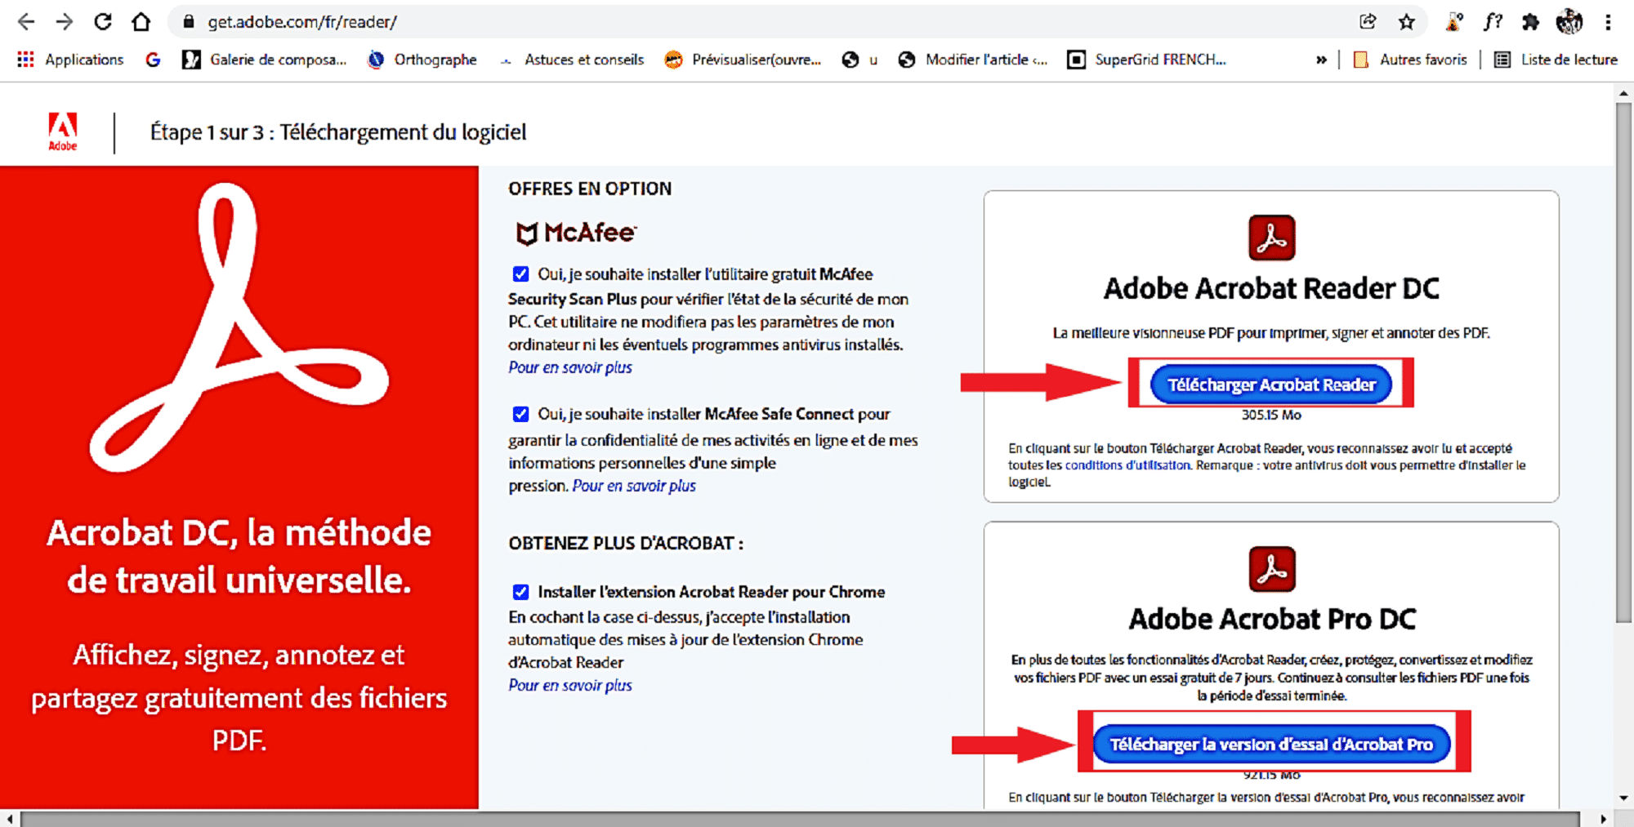The width and height of the screenshot is (1634, 827).
Task: Go back with the browser back arrow
Action: pyautogui.click(x=26, y=22)
